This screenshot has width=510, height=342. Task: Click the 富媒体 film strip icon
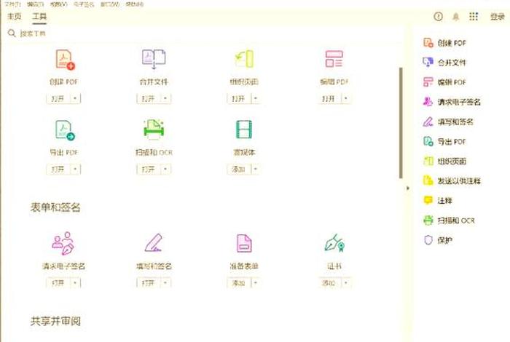point(244,130)
